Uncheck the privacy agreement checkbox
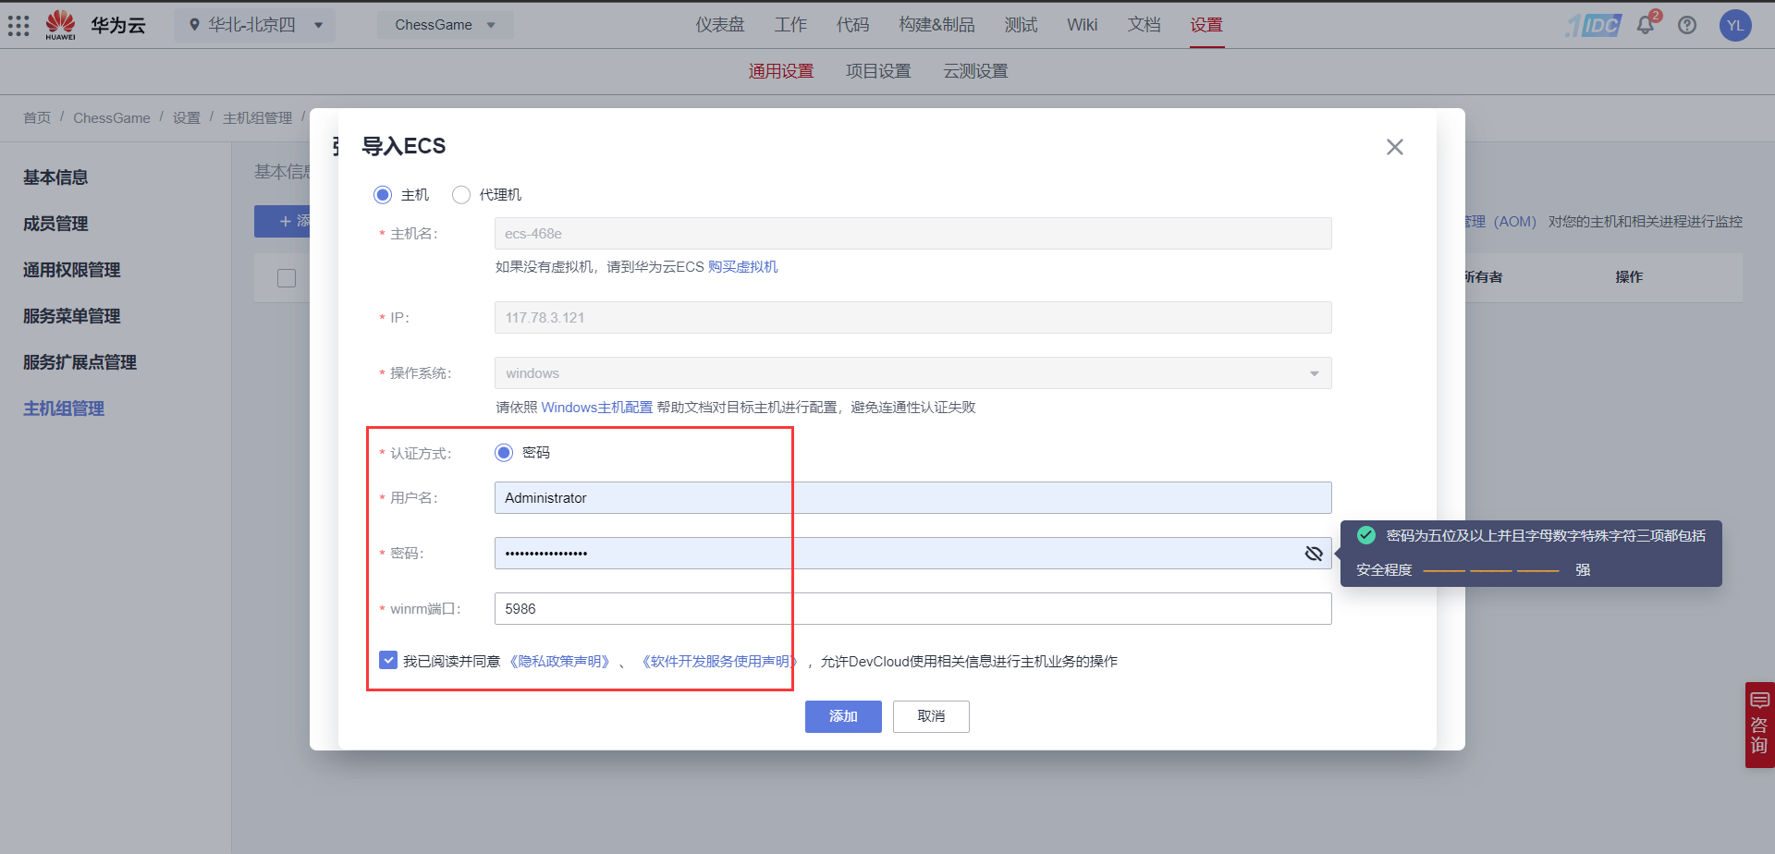Viewport: 1775px width, 854px height. coord(388,660)
